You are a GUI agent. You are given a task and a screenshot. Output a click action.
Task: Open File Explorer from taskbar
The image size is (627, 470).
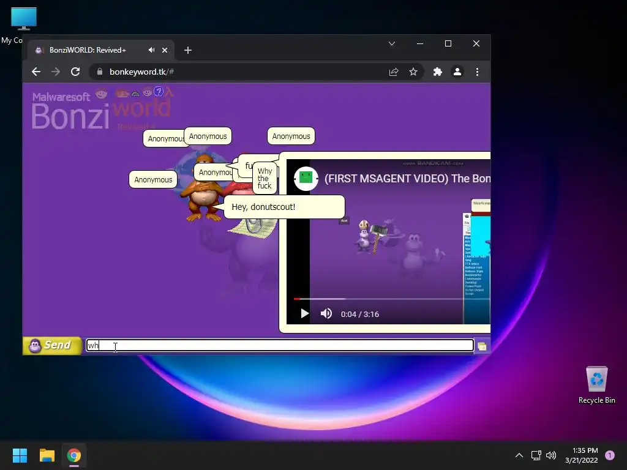pos(47,455)
